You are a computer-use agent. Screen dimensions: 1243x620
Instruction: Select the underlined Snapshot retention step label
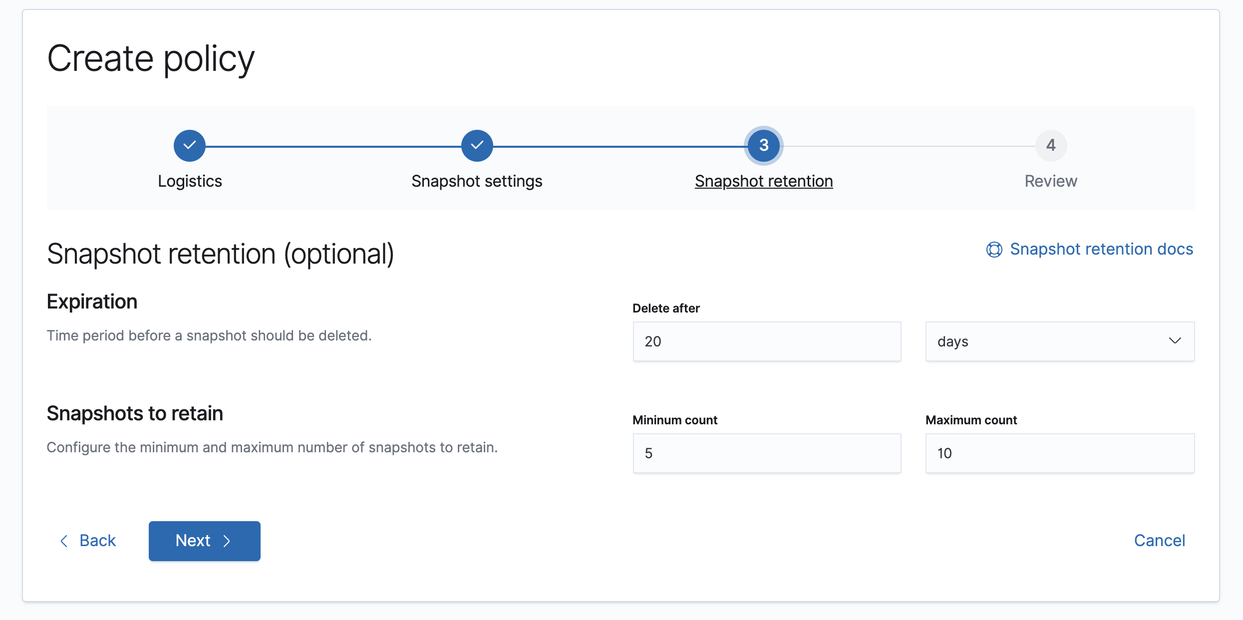(x=764, y=181)
